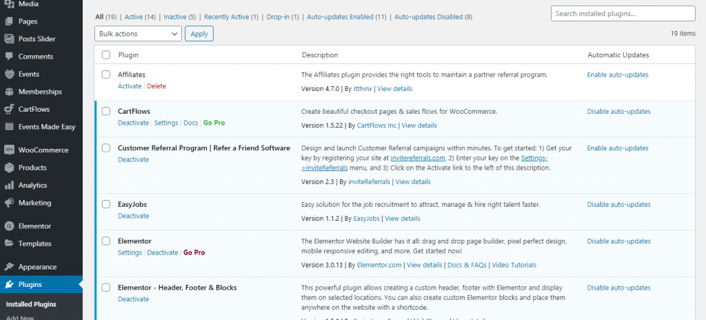The image size is (706, 320).
Task: Sort by Plugin column header
Action: tap(128, 55)
